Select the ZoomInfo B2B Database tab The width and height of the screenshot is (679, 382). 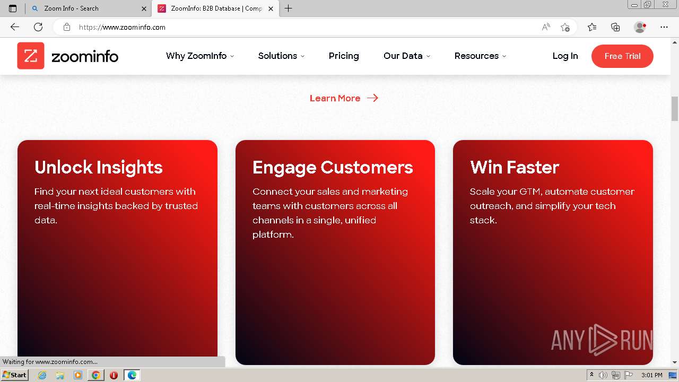[x=216, y=8]
